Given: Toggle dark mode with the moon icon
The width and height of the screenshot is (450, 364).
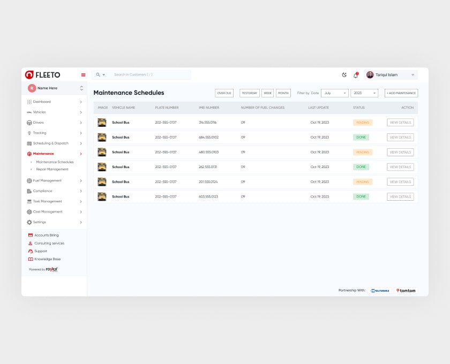Looking at the screenshot, I should tap(344, 75).
